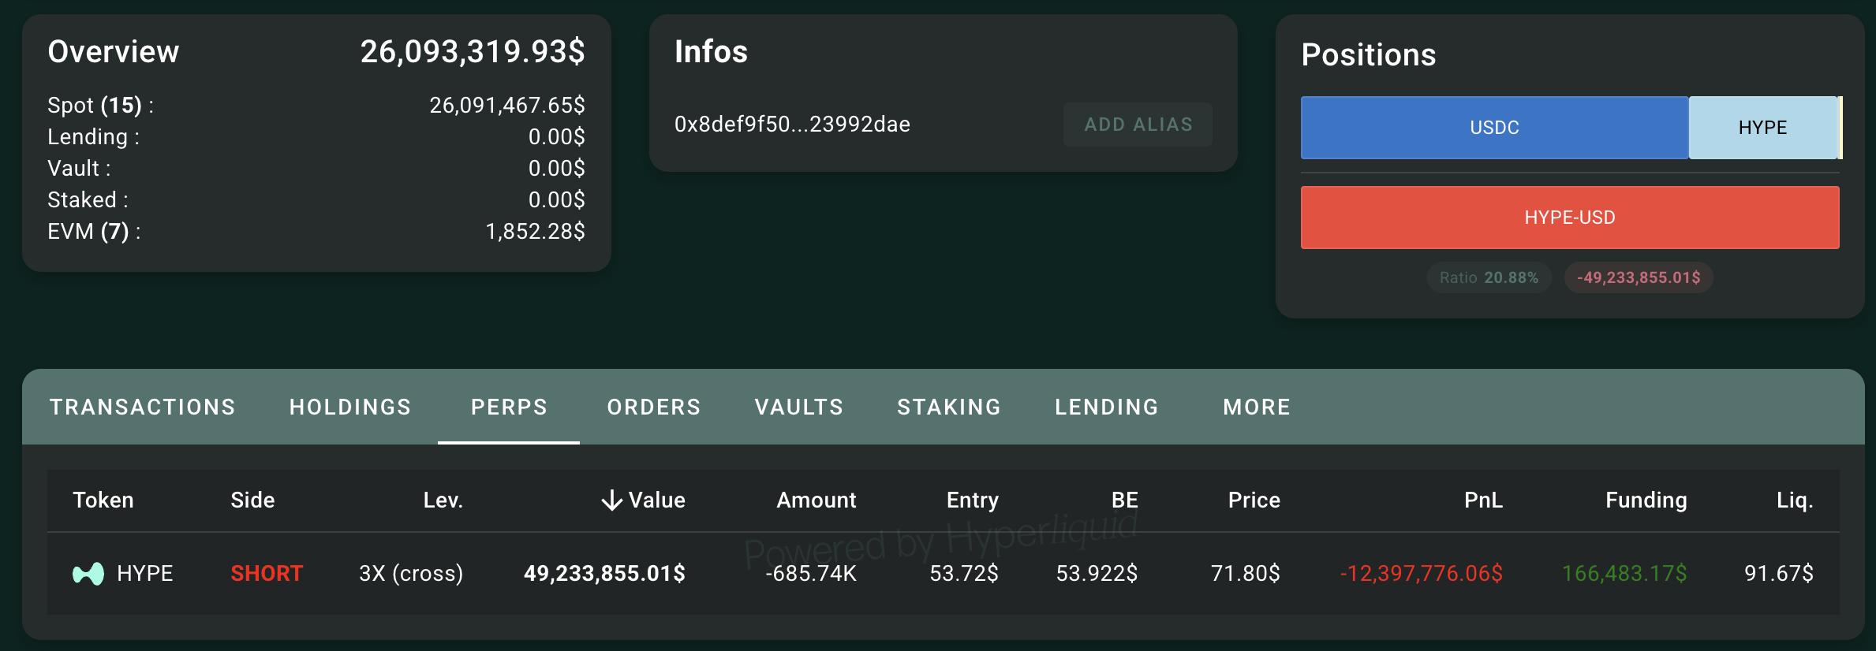Select the light blue HYPE position bar
Screen dimensions: 1876x651
coord(1763,128)
